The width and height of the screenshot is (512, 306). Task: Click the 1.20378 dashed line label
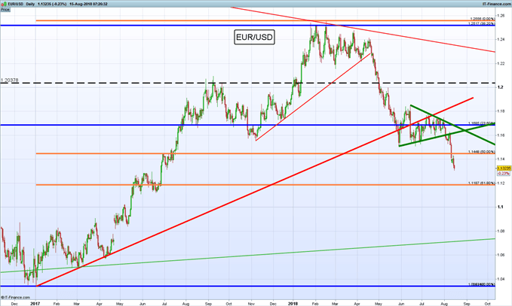pos(10,80)
